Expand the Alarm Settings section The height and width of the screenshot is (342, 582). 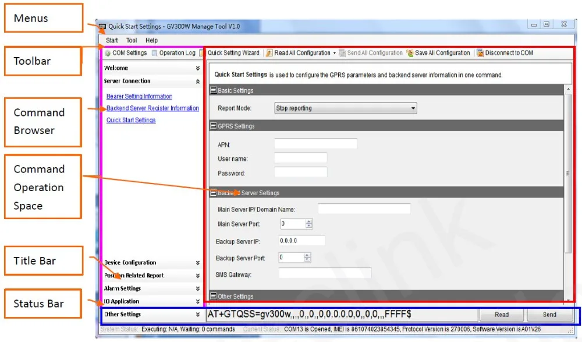197,288
